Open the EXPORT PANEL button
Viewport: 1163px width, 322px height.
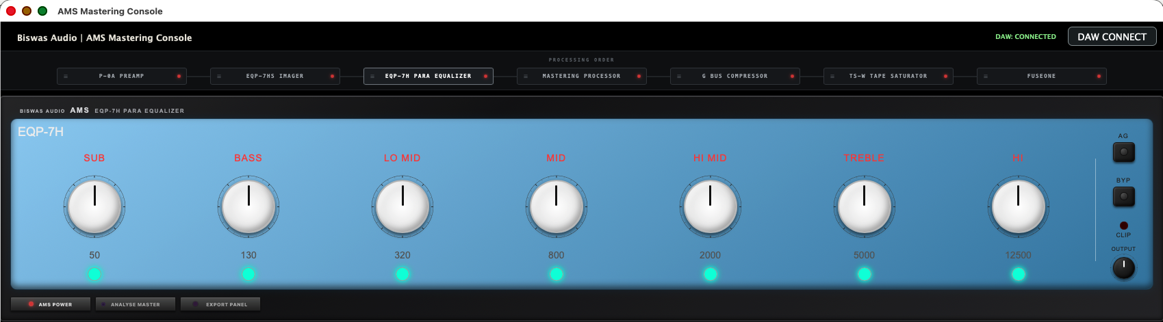coord(220,304)
